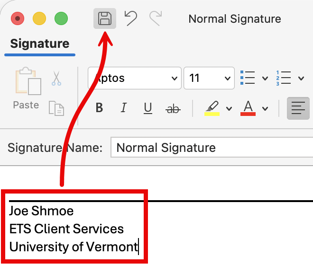Screen dimensions: 313x265
Task: Apply the red font color
Action: coord(248,108)
